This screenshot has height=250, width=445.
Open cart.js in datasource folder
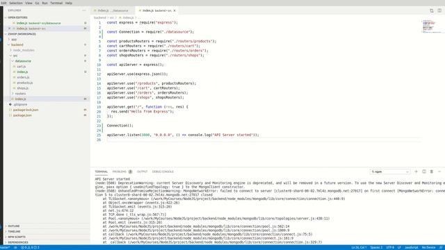[22, 67]
